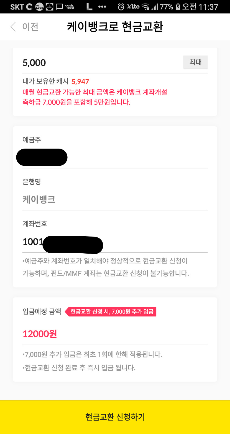Viewport: 230px width, 434px height.
Task: Tap the back chevron arrow
Action: pyautogui.click(x=13, y=27)
